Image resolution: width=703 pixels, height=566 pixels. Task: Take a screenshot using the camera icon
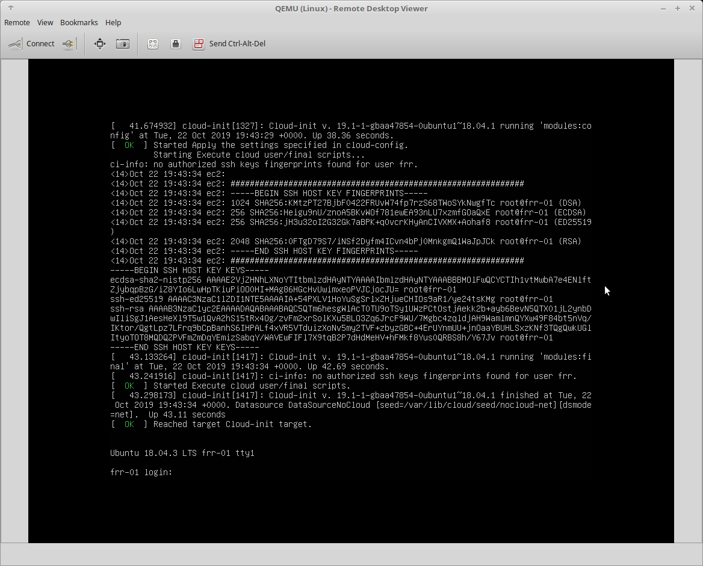click(123, 43)
